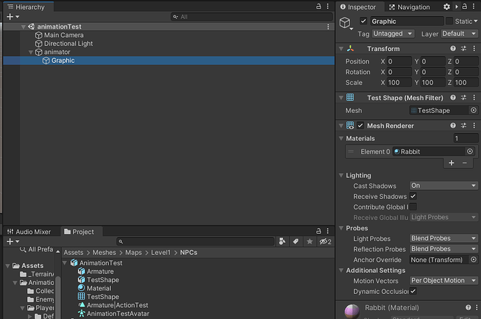Go to Level1 in the breadcrumb path

(160, 253)
